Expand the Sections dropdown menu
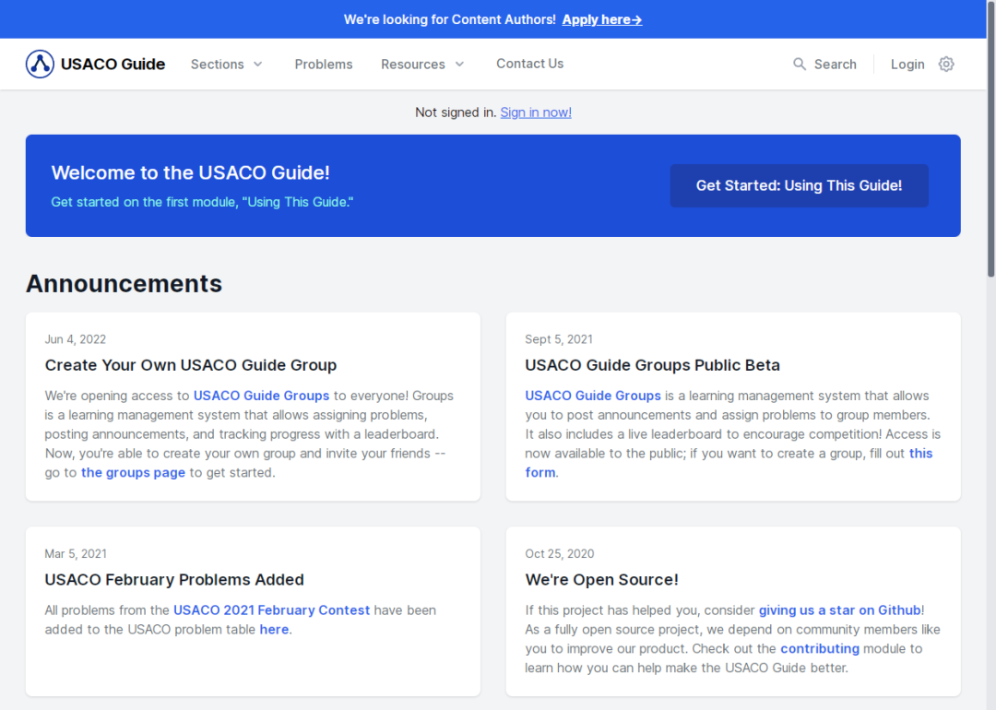Screen dimensions: 996x710 [227, 65]
